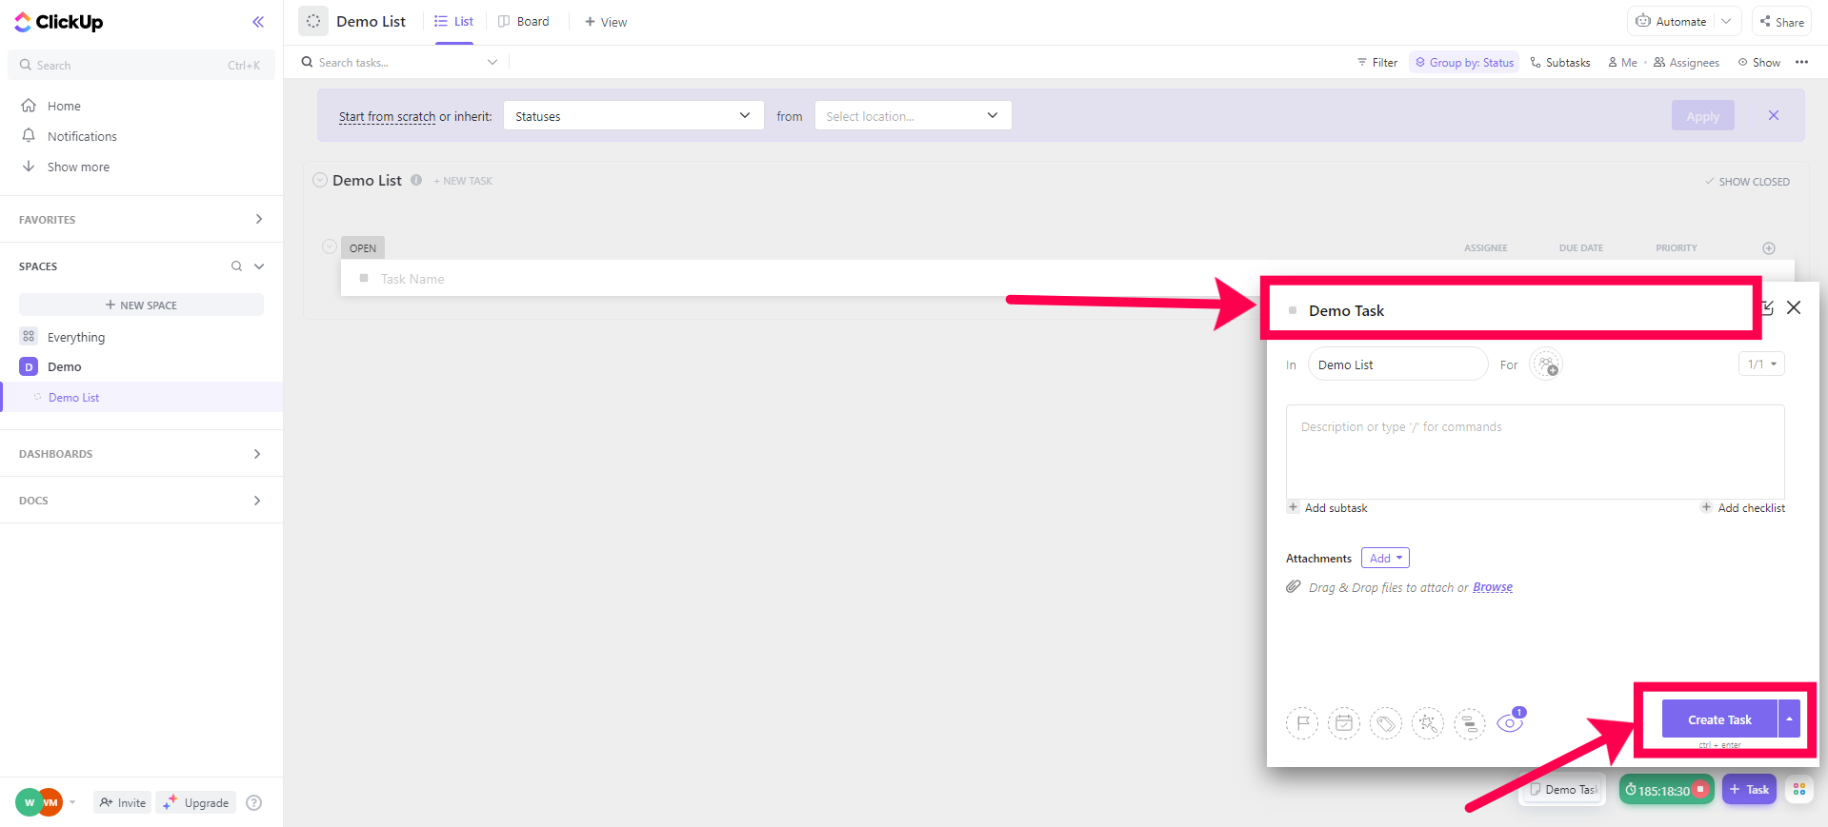Click the Browse link

(1493, 587)
